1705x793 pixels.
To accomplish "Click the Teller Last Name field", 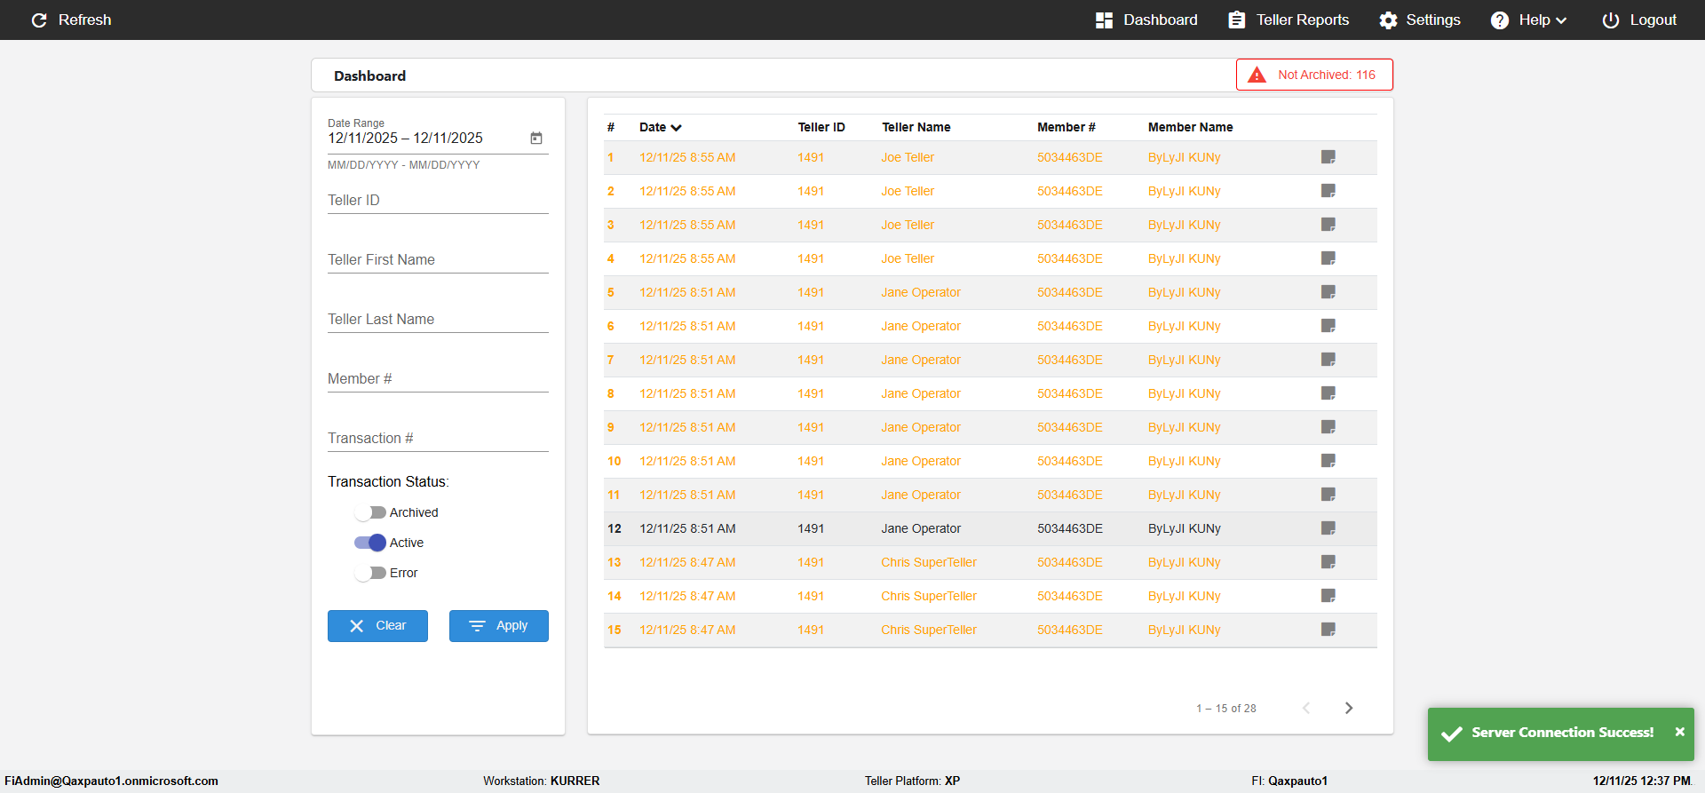I will point(438,320).
